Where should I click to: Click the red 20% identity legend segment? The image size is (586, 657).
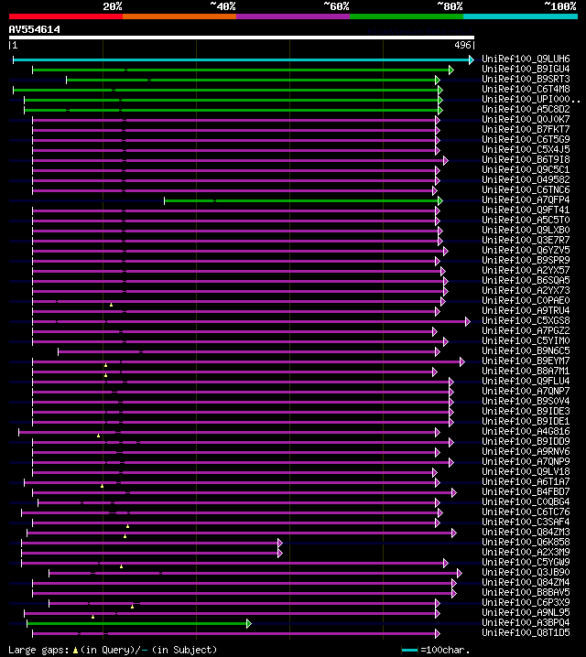point(66,16)
